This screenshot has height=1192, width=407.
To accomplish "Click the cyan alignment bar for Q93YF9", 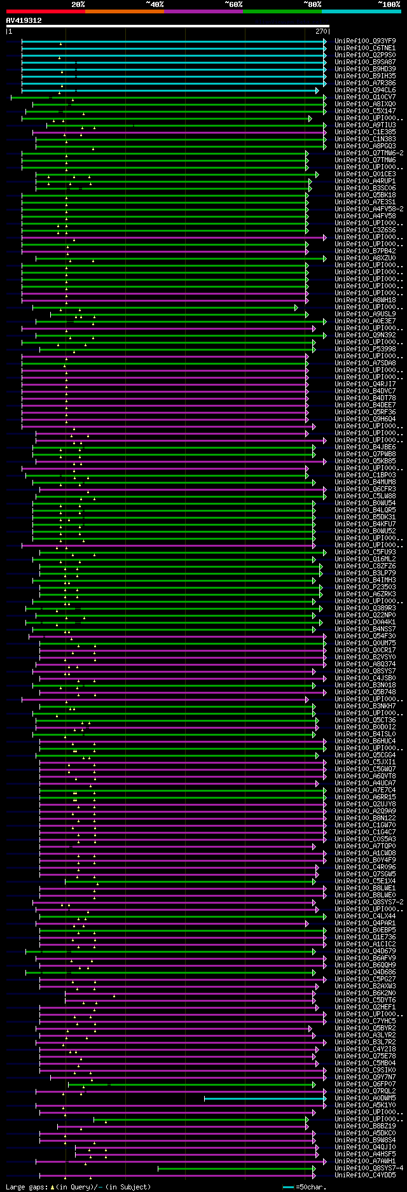I will (174, 41).
